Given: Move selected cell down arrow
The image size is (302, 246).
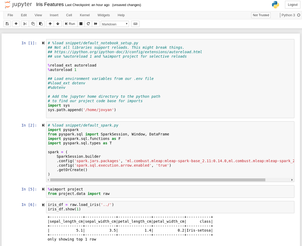Looking at the screenshot, I should click(x=58, y=24).
